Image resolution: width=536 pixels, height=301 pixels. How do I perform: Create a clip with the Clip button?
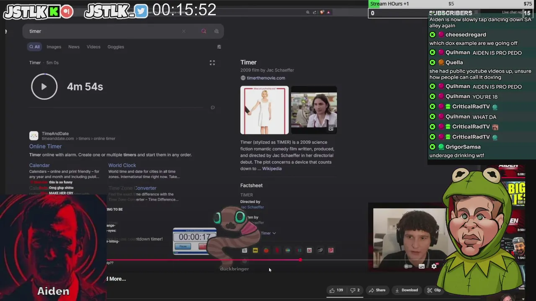434,290
